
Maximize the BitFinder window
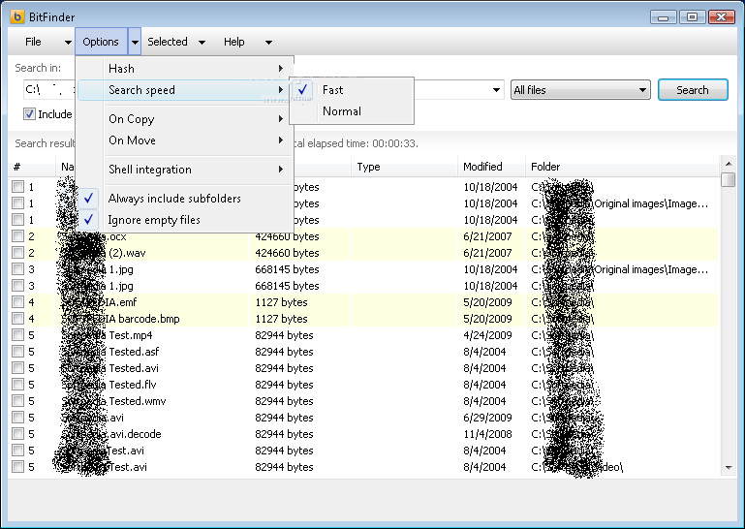tap(693, 17)
